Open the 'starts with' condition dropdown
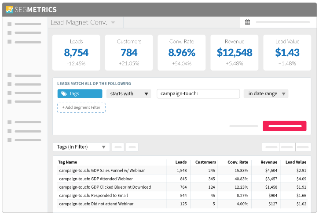 tap(128, 94)
